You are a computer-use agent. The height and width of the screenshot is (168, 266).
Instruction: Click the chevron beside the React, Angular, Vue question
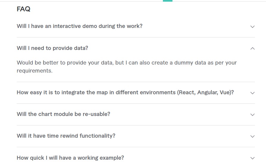coord(252,93)
